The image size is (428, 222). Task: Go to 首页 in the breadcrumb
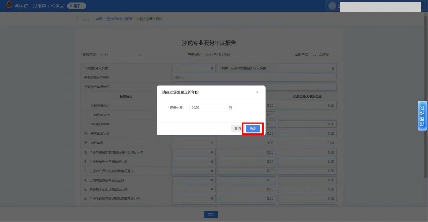pyautogui.click(x=99, y=19)
